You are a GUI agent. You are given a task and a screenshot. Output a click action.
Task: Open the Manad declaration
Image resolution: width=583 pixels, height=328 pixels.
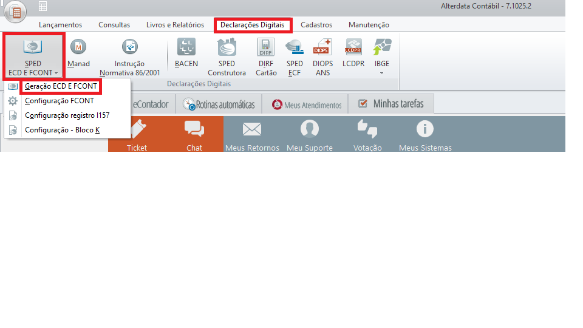click(78, 54)
